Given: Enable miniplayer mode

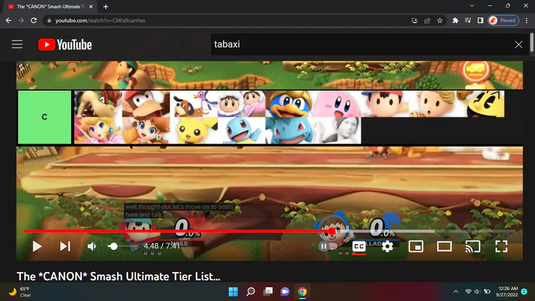Looking at the screenshot, I should [416, 246].
